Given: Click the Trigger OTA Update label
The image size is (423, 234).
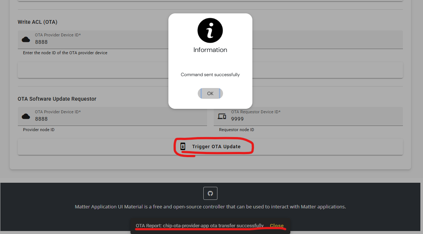Looking at the screenshot, I should (216, 146).
